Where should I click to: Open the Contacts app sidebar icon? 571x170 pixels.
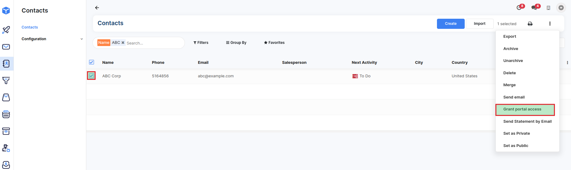pos(6,64)
